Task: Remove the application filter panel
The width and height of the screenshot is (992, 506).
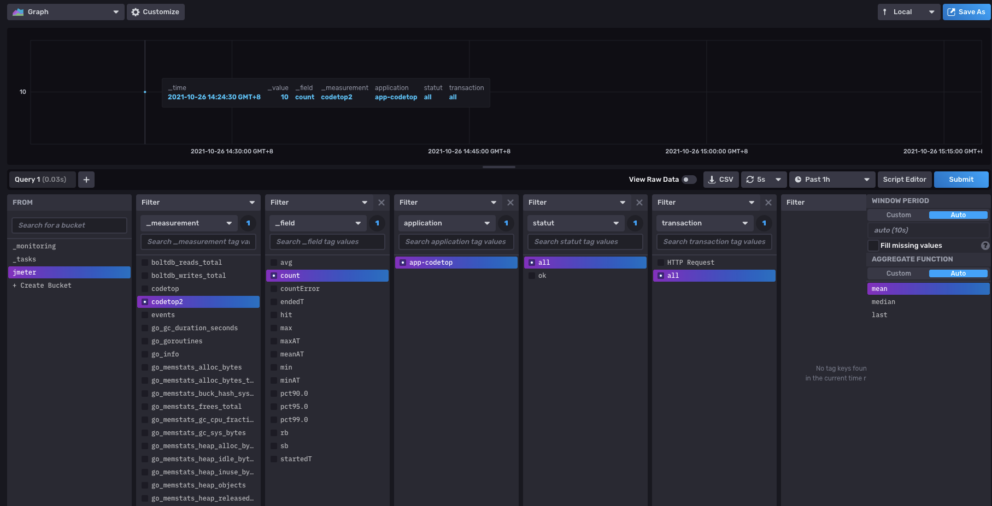Action: [510, 203]
